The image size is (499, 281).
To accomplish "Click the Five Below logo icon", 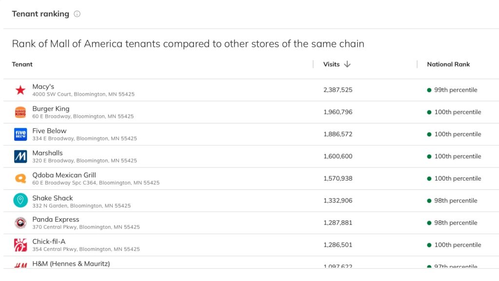I will (20, 134).
